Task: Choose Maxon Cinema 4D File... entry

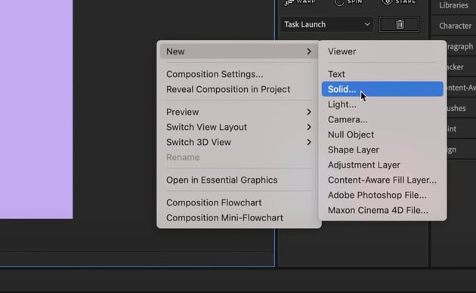Action: pos(382,210)
